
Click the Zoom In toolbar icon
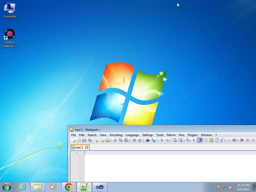[x=161, y=140]
